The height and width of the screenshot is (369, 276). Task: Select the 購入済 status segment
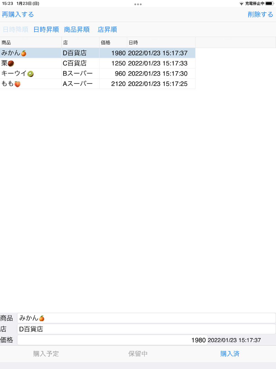(x=230, y=354)
